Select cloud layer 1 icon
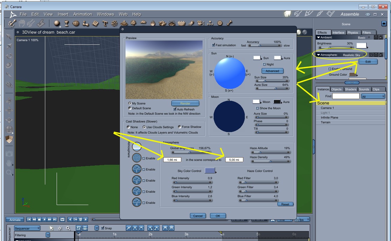The width and height of the screenshot is (391, 241). tap(137, 169)
